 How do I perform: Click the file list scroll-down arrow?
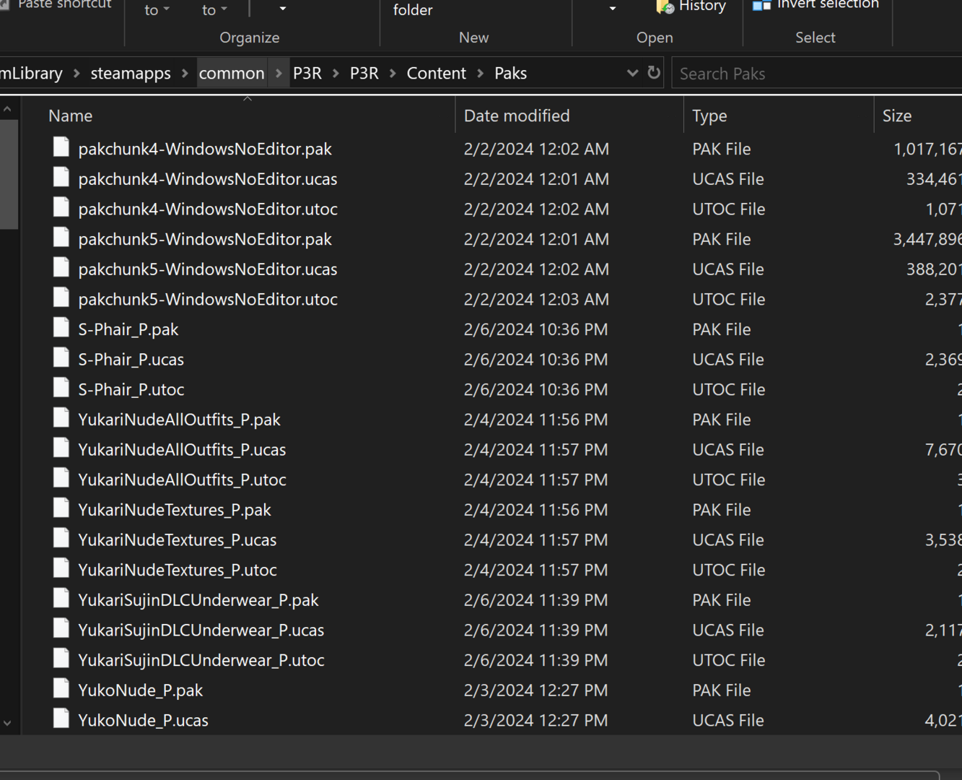(x=7, y=722)
